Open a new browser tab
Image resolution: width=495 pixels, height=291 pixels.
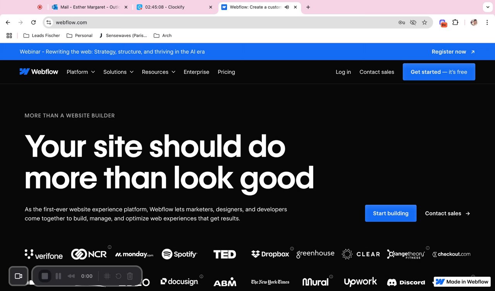[x=308, y=7]
